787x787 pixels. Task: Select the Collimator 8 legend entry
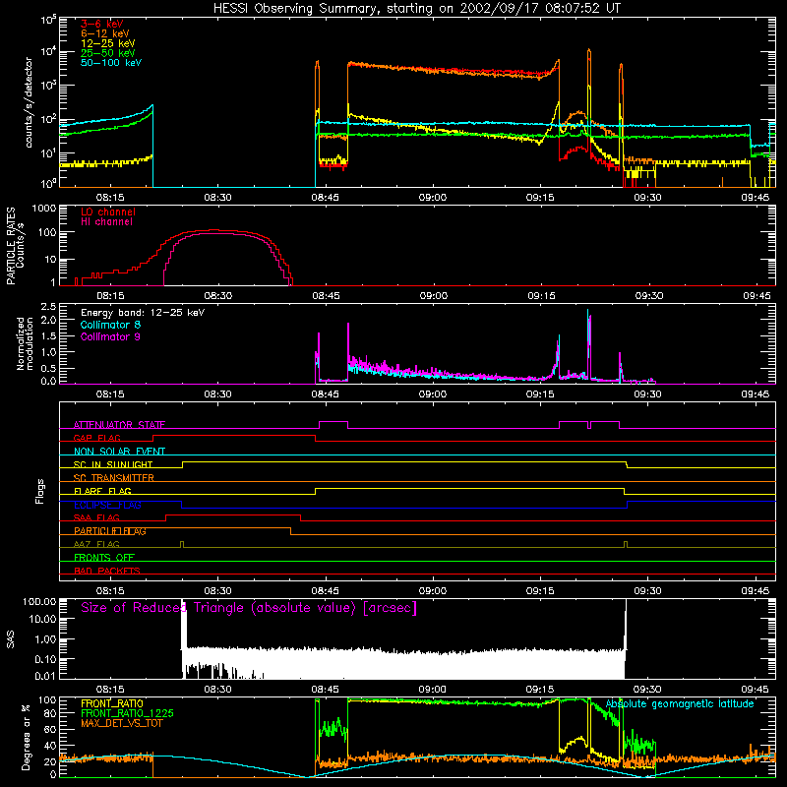click(110, 325)
